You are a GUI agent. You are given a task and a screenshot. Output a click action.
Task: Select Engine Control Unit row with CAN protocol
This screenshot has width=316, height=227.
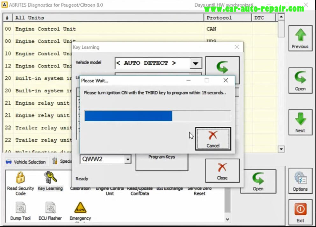140,29
